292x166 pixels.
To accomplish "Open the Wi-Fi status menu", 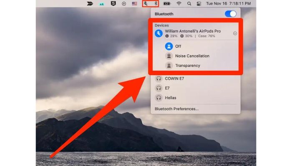I will point(179,3).
